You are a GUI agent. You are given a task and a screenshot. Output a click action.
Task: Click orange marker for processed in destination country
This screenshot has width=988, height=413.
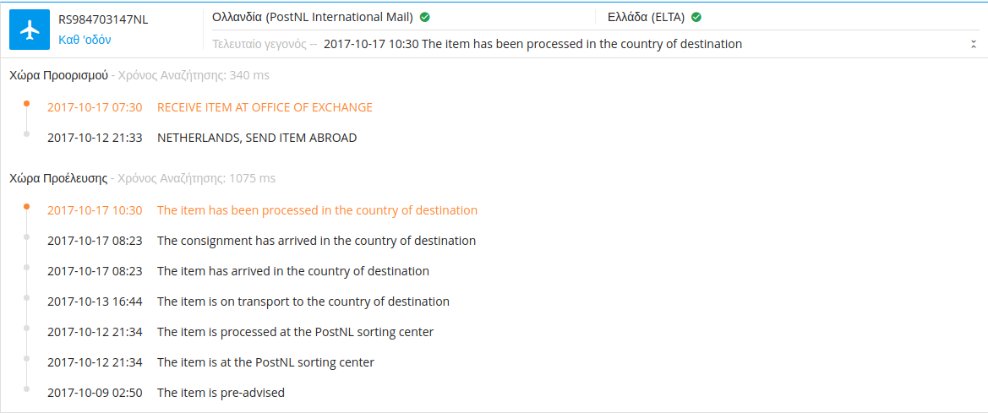[x=27, y=207]
